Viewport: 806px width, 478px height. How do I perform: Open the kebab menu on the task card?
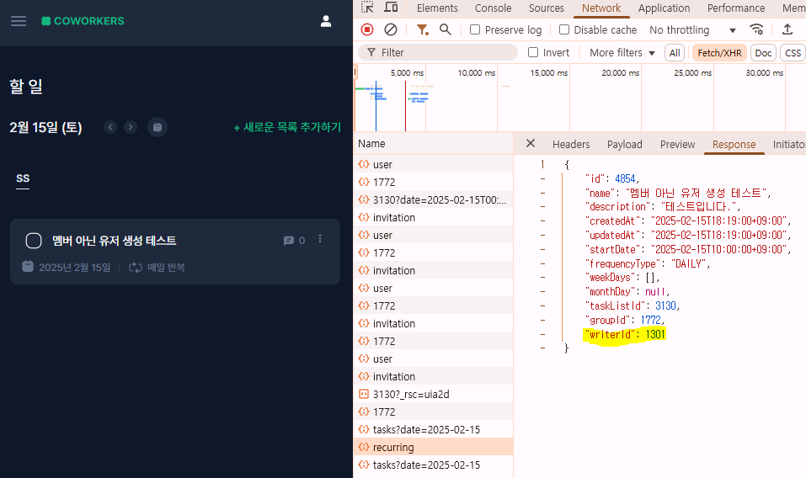pyautogui.click(x=320, y=239)
